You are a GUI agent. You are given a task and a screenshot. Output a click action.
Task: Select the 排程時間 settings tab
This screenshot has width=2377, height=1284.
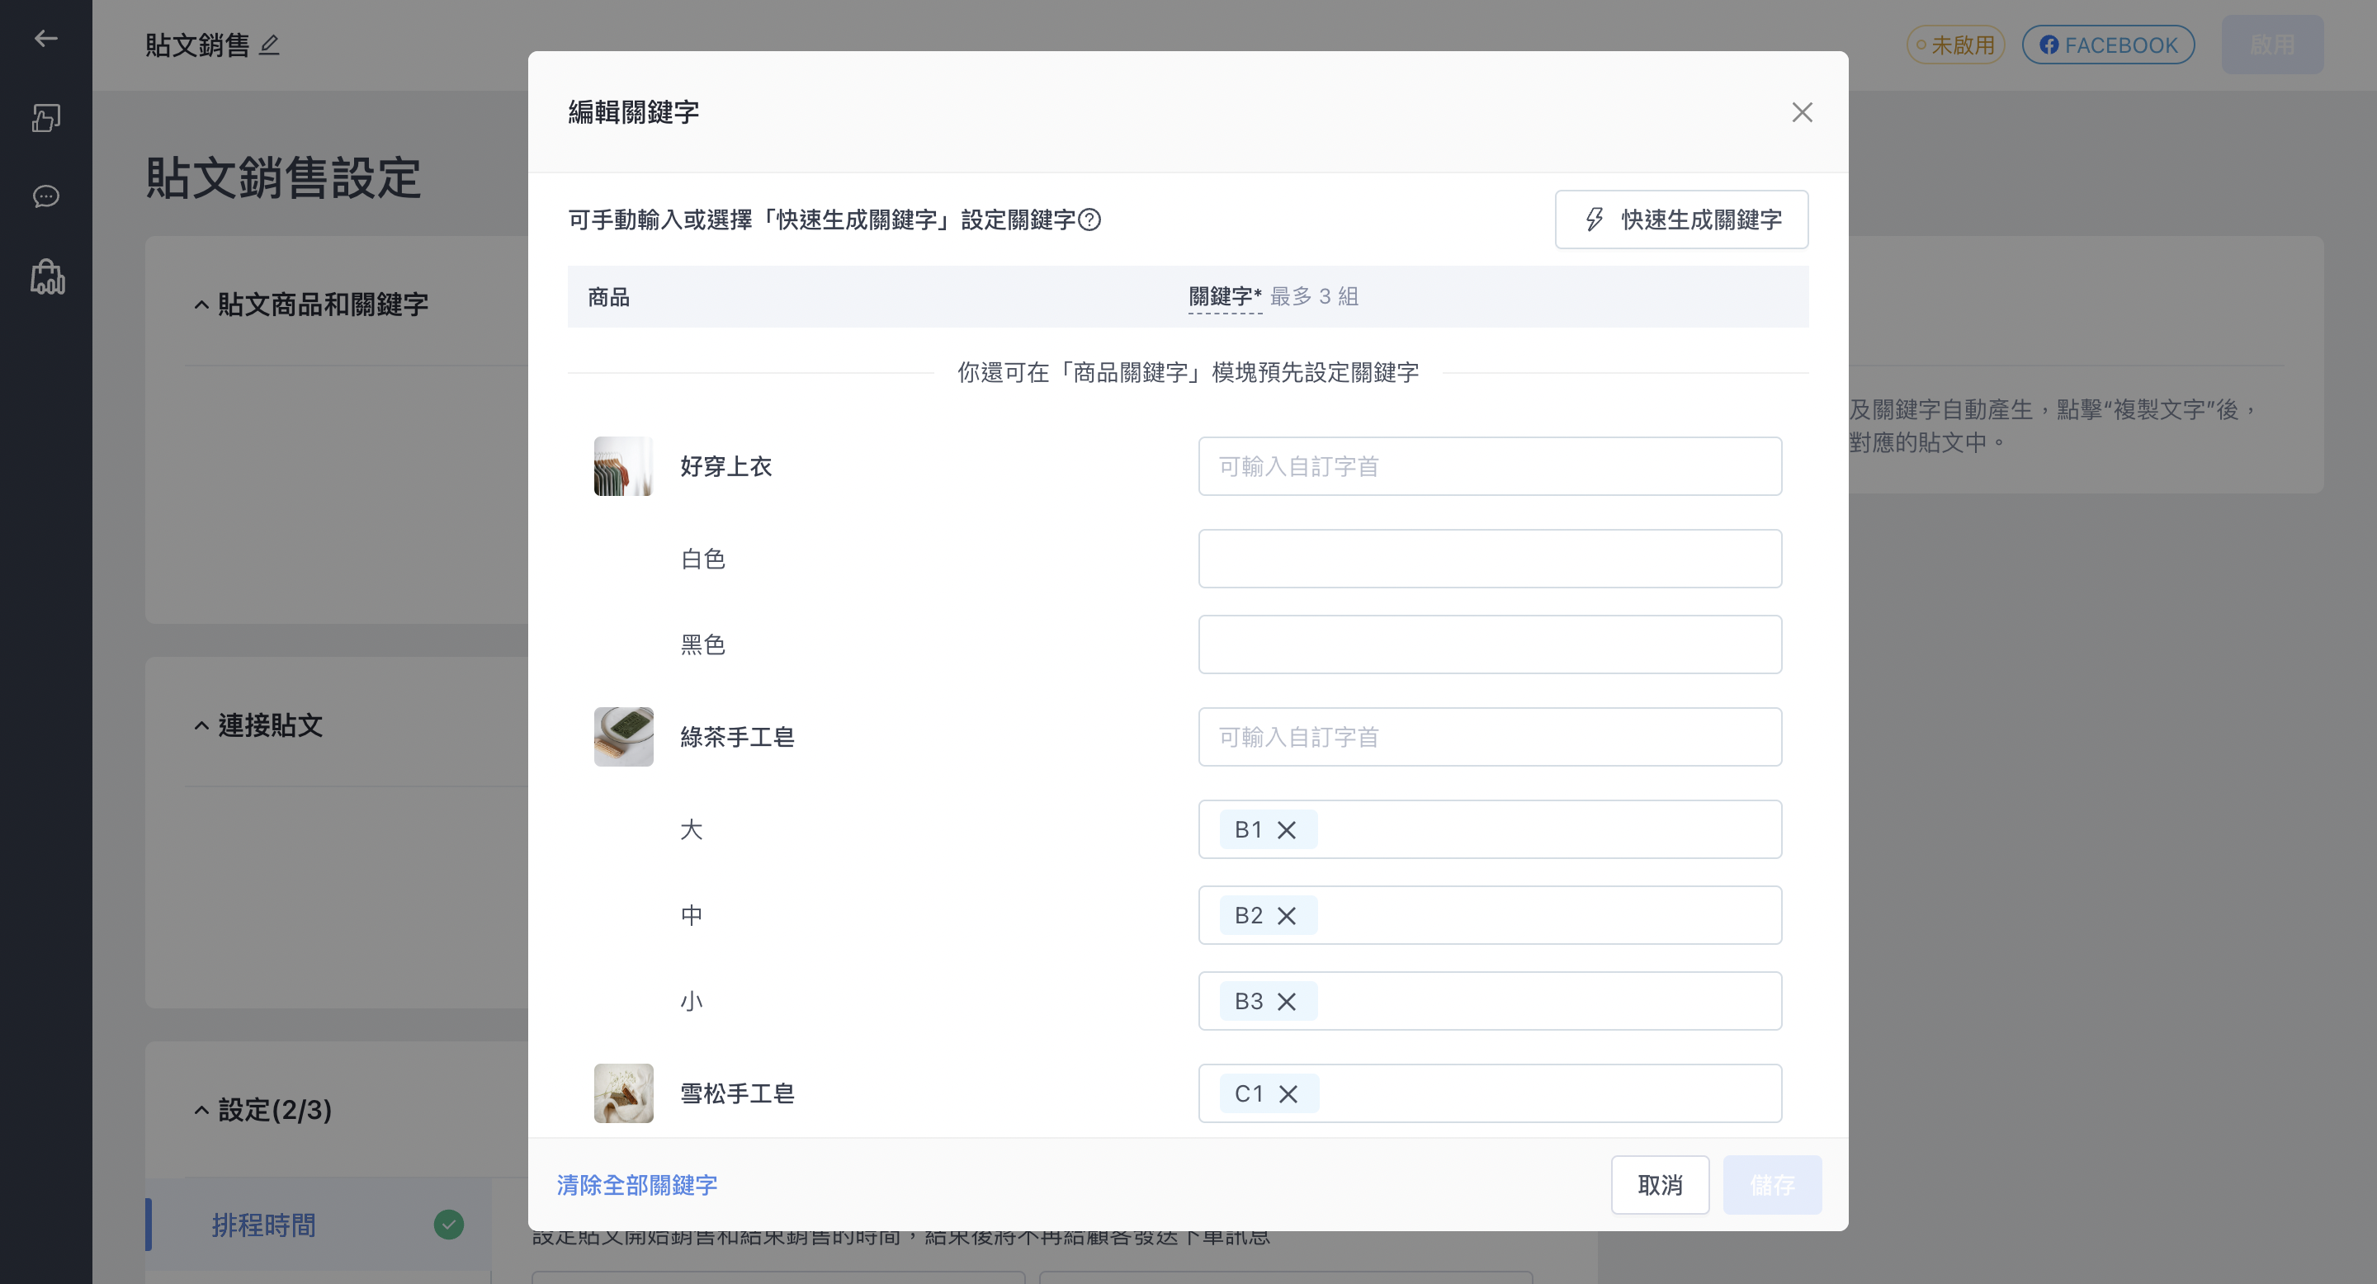(318, 1225)
